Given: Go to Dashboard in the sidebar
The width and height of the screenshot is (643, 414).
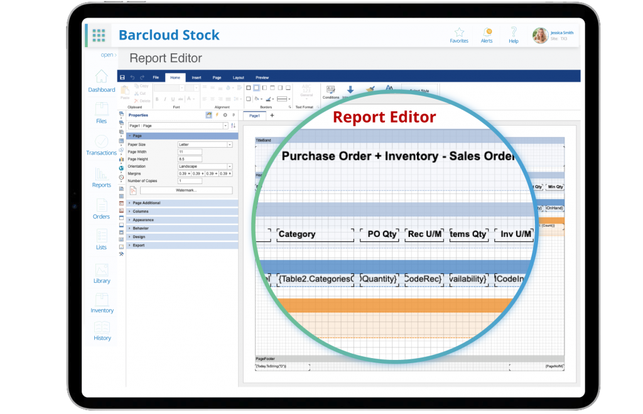Looking at the screenshot, I should (x=102, y=81).
